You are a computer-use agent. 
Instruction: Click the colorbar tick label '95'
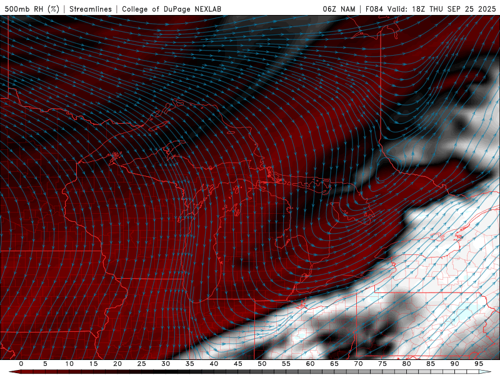pyautogui.click(x=479, y=364)
